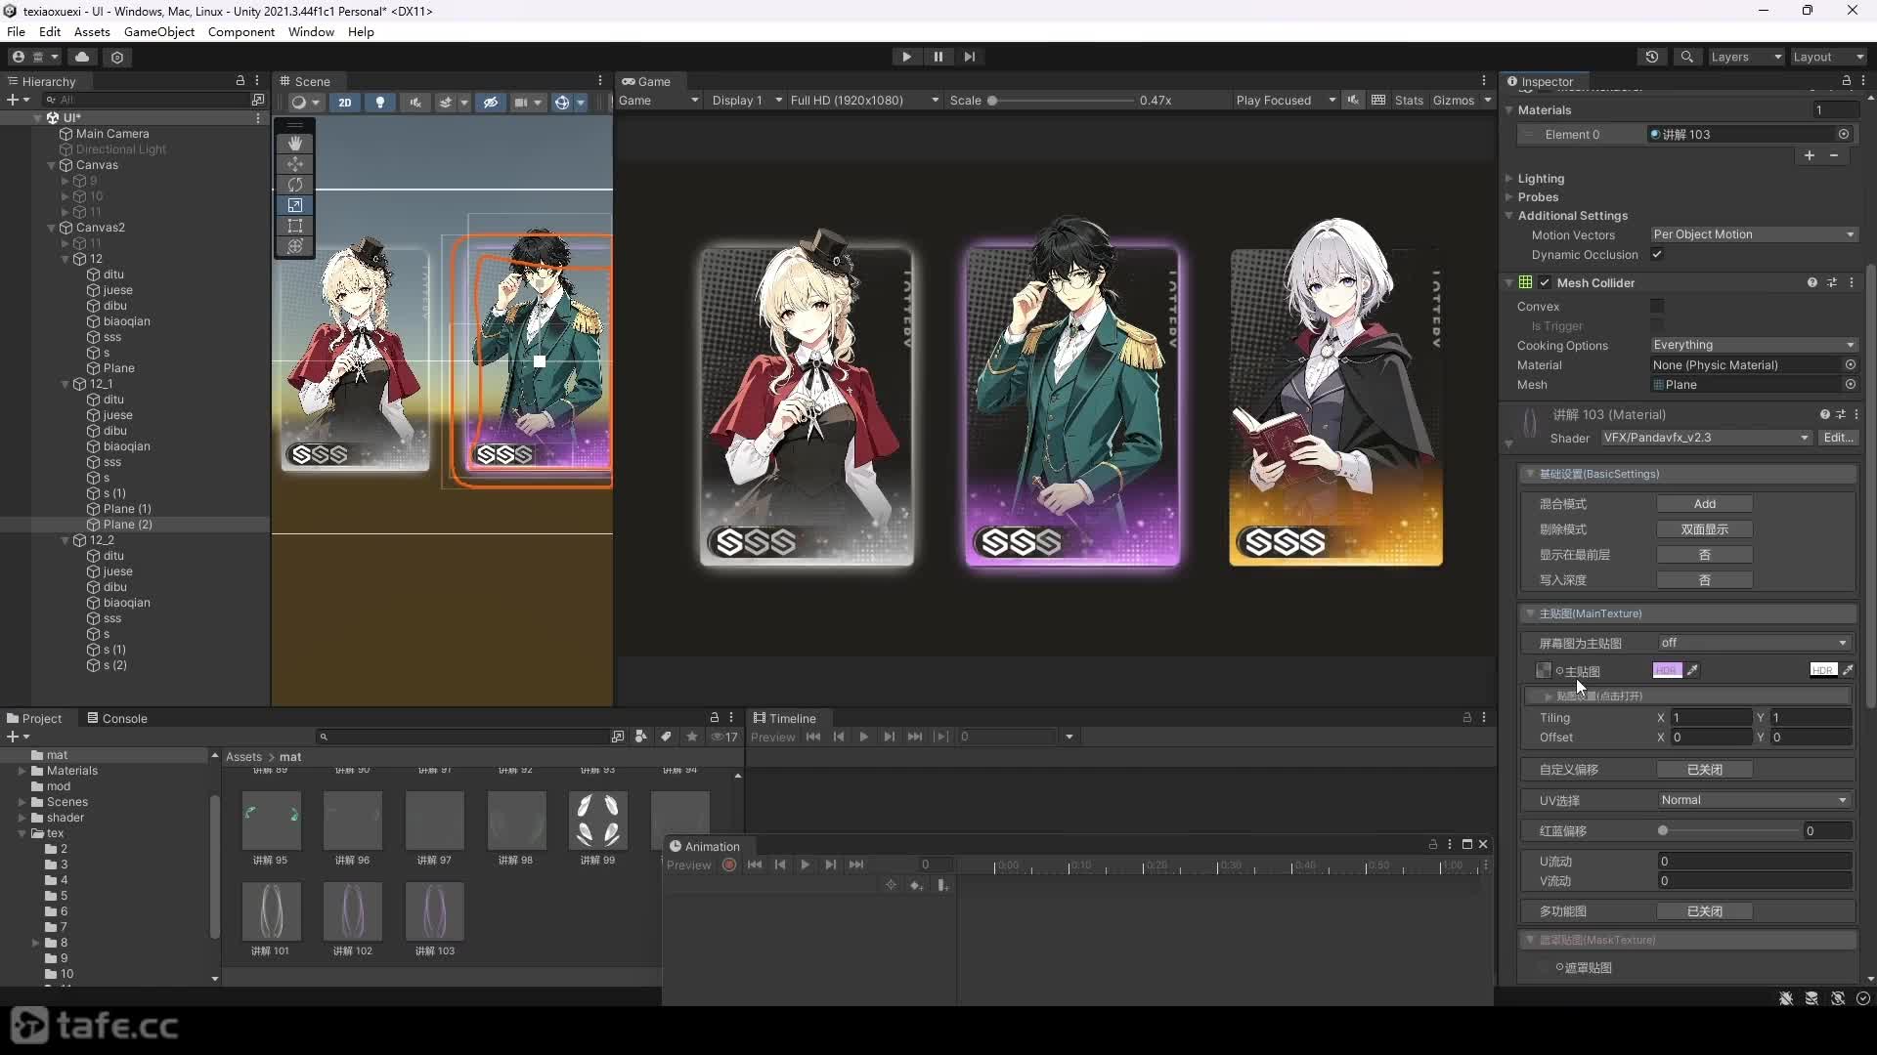Click the Tiling X input field
Screen dimensions: 1877x1055
[1711, 718]
